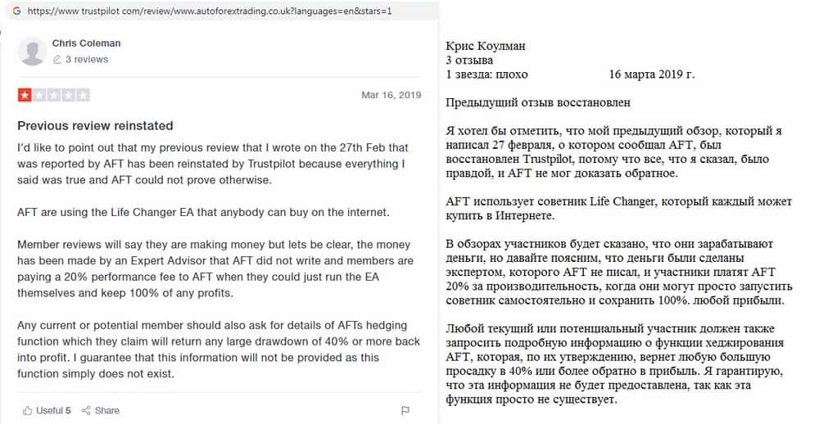The height and width of the screenshot is (424, 819).
Task: Open the Chris Coleman reviewer profile name
Action: (86, 43)
